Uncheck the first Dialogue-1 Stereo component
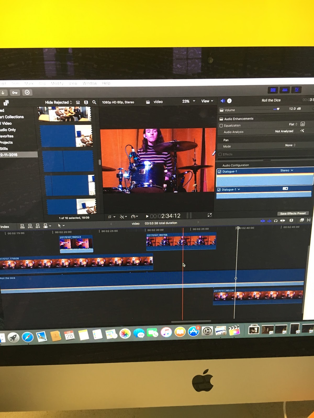The image size is (314, 418). click(x=219, y=172)
